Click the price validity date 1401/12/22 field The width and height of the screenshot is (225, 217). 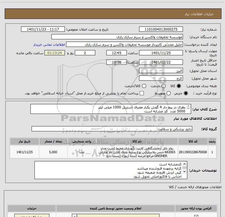point(161,62)
